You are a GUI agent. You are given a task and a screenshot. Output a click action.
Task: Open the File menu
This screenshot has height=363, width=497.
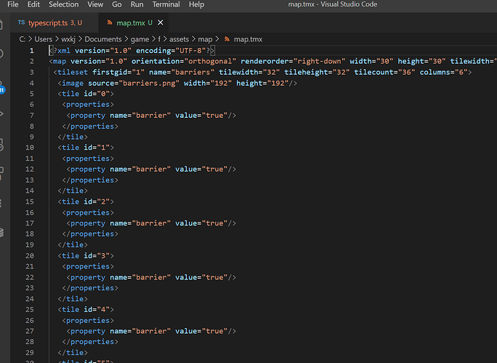12,4
